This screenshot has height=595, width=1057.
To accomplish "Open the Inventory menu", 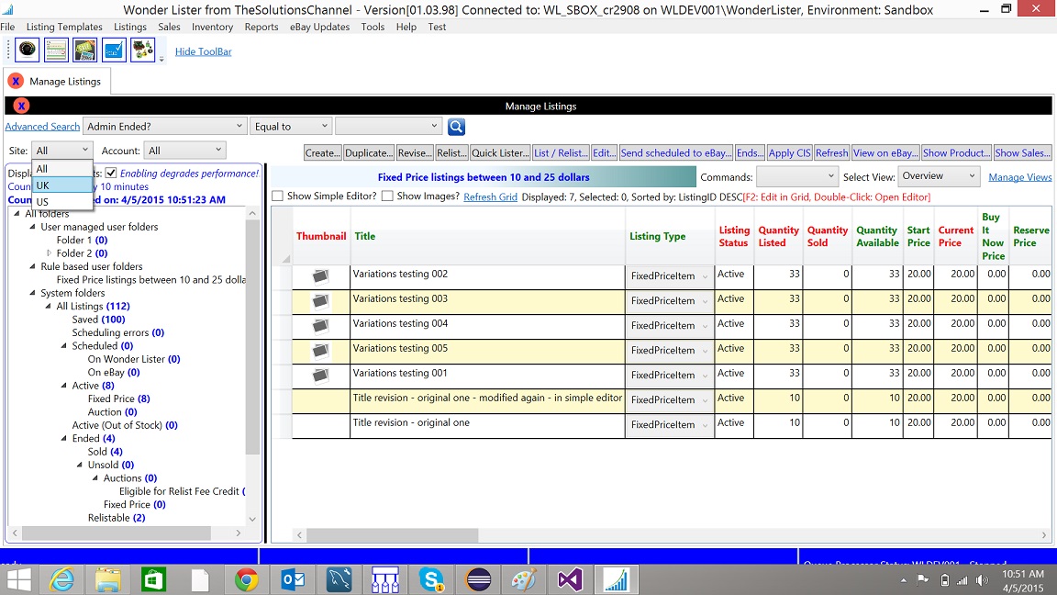I will tap(212, 27).
